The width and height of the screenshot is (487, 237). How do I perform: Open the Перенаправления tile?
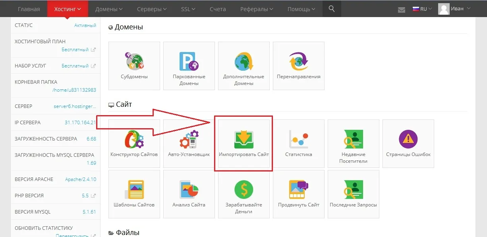[x=299, y=66]
